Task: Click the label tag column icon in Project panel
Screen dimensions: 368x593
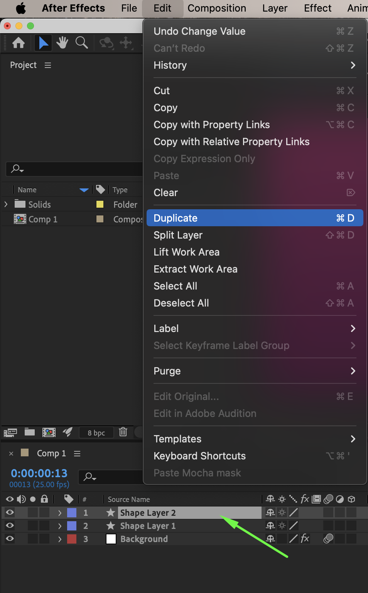Action: coord(100,189)
